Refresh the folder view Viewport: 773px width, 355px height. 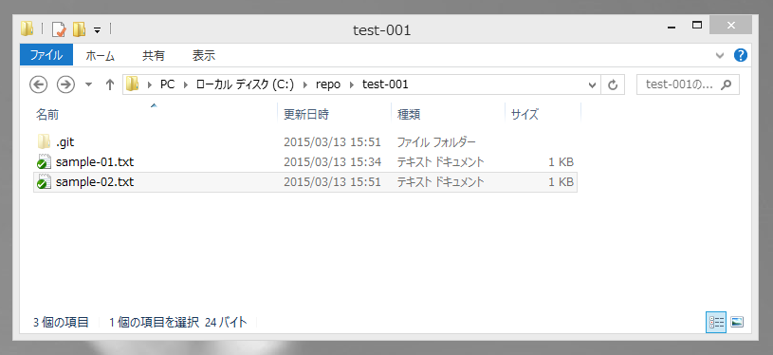pos(613,84)
